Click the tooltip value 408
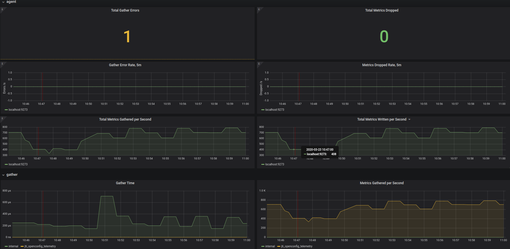The width and height of the screenshot is (510, 249). tap(334, 154)
